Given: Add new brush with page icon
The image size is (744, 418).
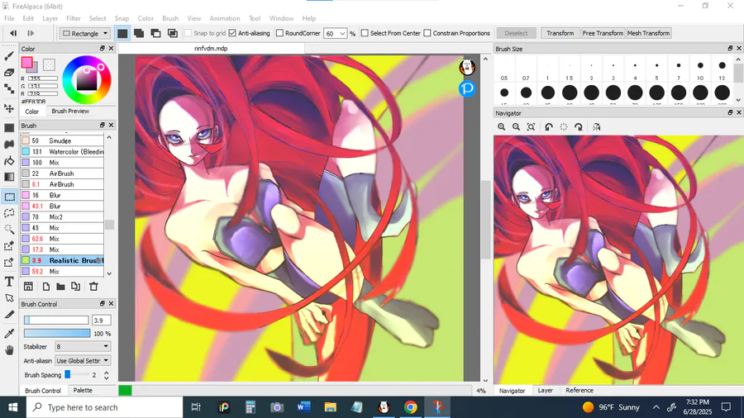Looking at the screenshot, I should pyautogui.click(x=46, y=287).
